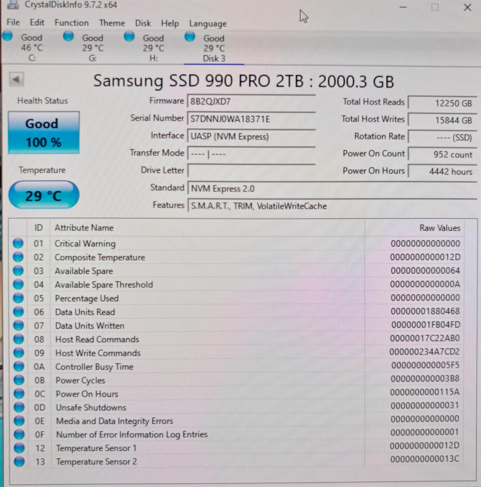Select the Percentage Used attribute name
This screenshot has width=481, height=487.
coord(87,298)
